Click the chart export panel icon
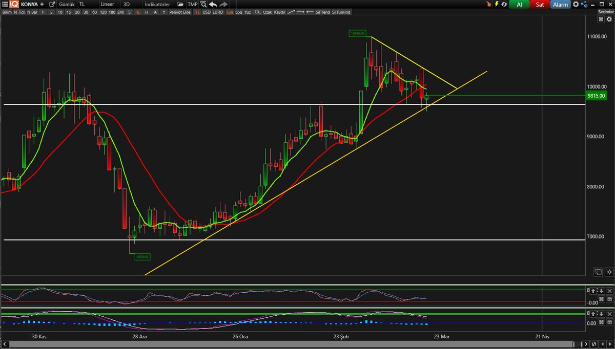Image resolution: width=615 pixels, height=349 pixels. click(598, 272)
